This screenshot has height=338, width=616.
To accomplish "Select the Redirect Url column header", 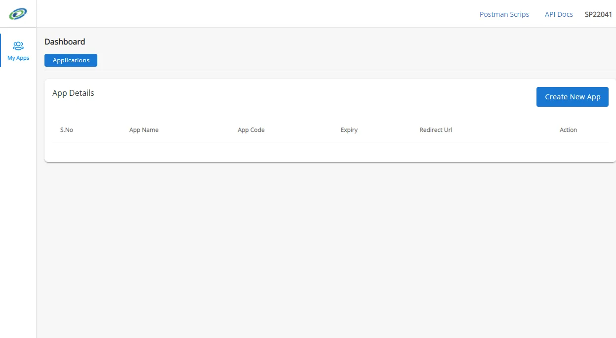I will pyautogui.click(x=436, y=130).
